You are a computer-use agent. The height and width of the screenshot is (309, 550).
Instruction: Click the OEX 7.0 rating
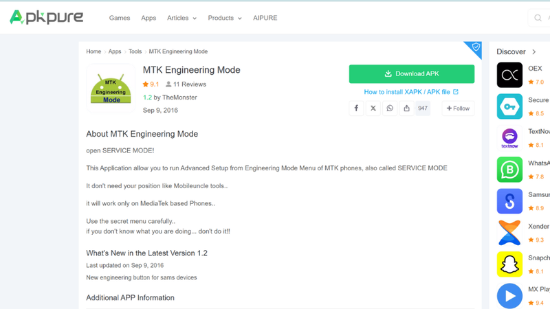(536, 82)
